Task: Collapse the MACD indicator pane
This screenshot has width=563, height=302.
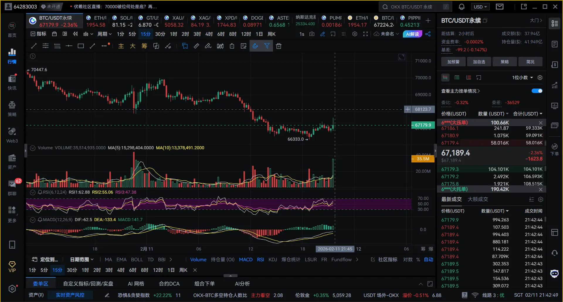Action: pos(33,220)
